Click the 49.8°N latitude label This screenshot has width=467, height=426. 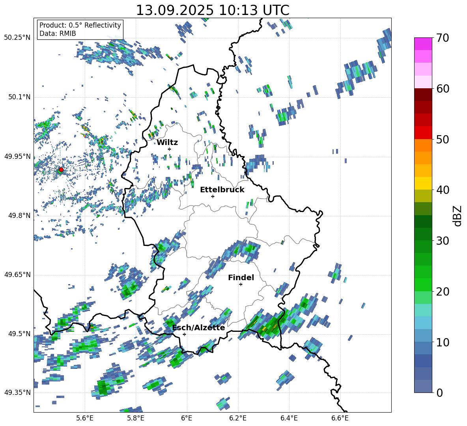tap(19, 216)
